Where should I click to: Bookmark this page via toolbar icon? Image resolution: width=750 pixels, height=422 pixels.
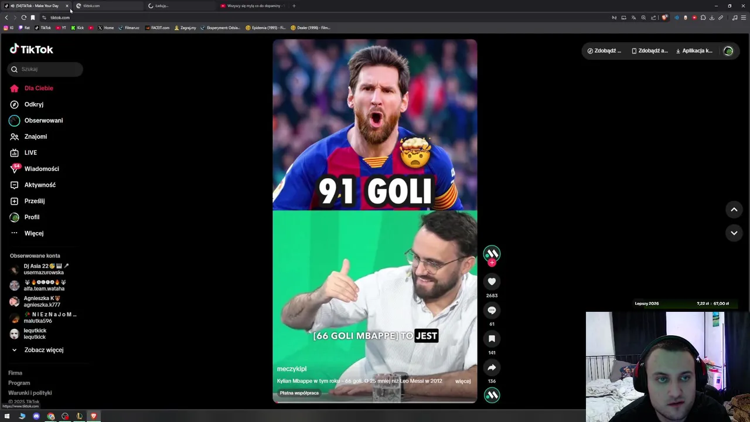pos(33,18)
